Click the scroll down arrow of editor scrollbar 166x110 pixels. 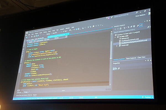[110, 84]
